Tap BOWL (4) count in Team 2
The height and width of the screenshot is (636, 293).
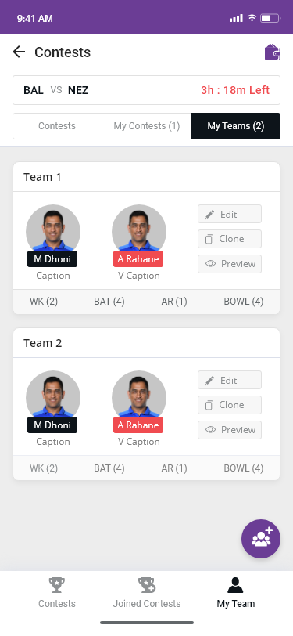point(244,468)
